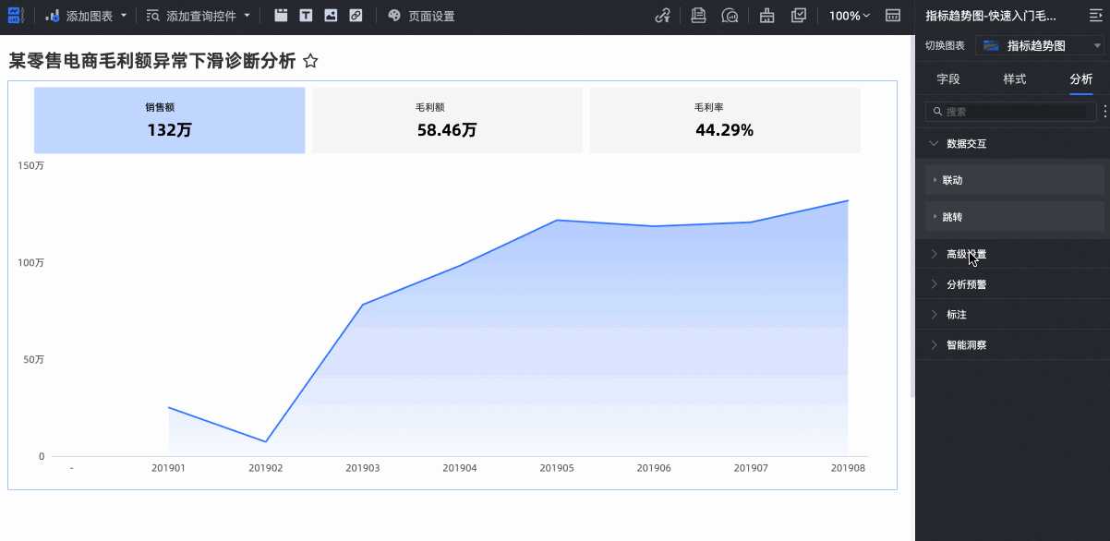
Task: Click the palette icon for page settings
Action: pyautogui.click(x=394, y=16)
